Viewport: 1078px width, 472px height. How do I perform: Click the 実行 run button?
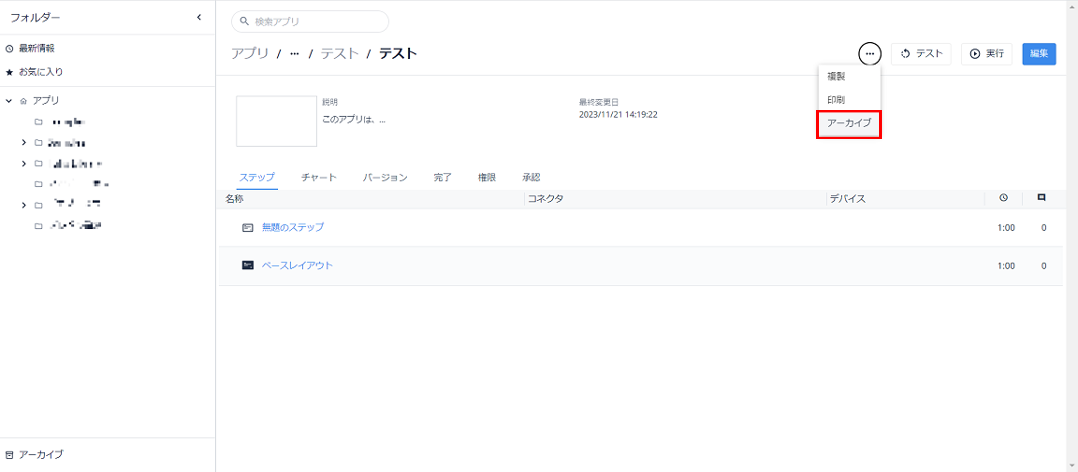[x=986, y=54]
